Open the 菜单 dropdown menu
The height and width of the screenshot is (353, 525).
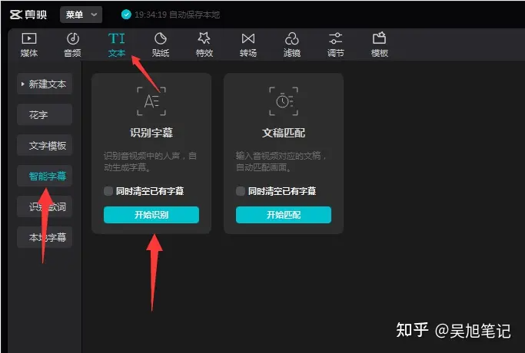[81, 15]
